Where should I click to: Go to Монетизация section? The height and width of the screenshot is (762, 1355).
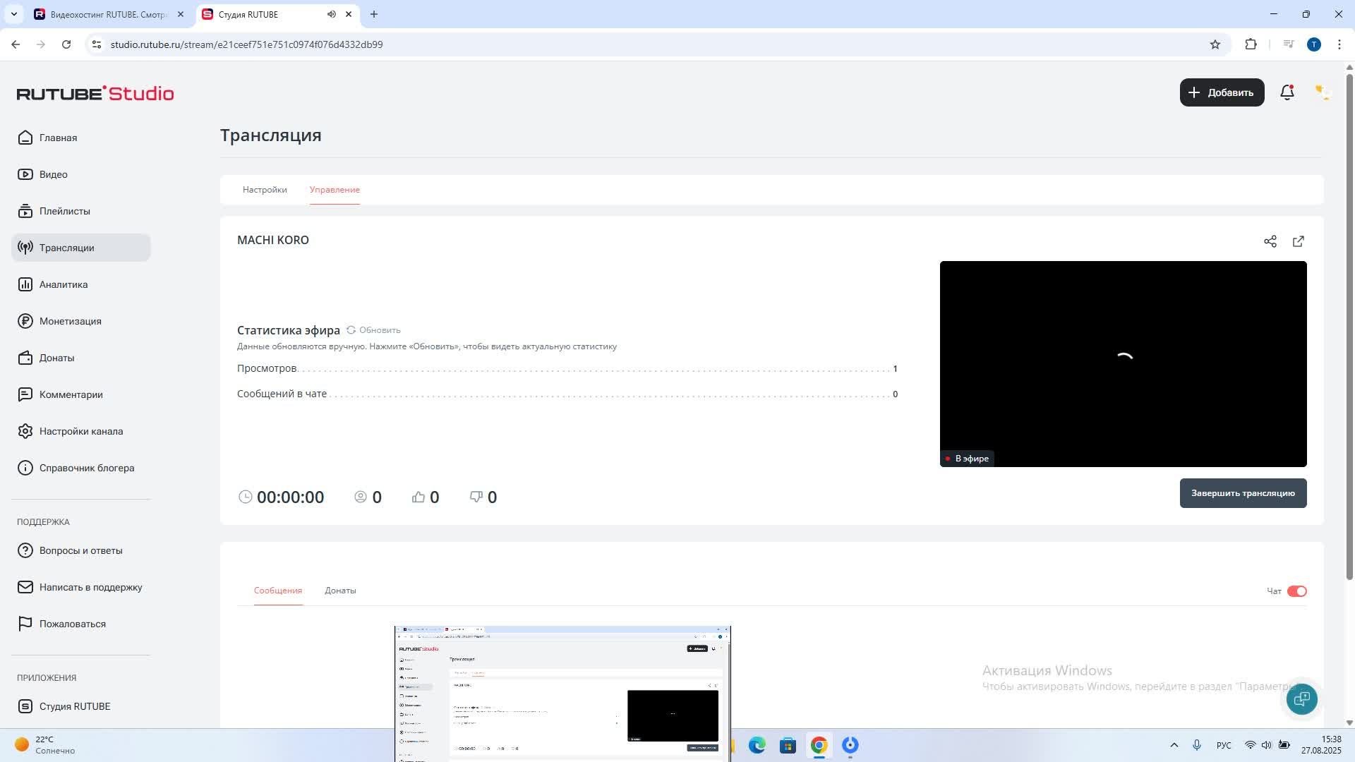[x=70, y=321]
